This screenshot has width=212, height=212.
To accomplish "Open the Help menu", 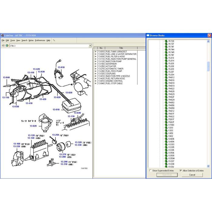I will tap(48, 40).
